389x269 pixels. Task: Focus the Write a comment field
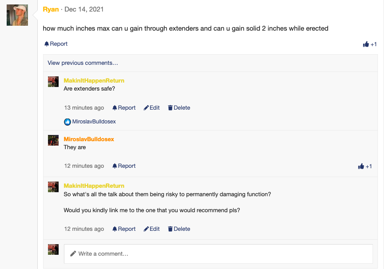coord(218,253)
